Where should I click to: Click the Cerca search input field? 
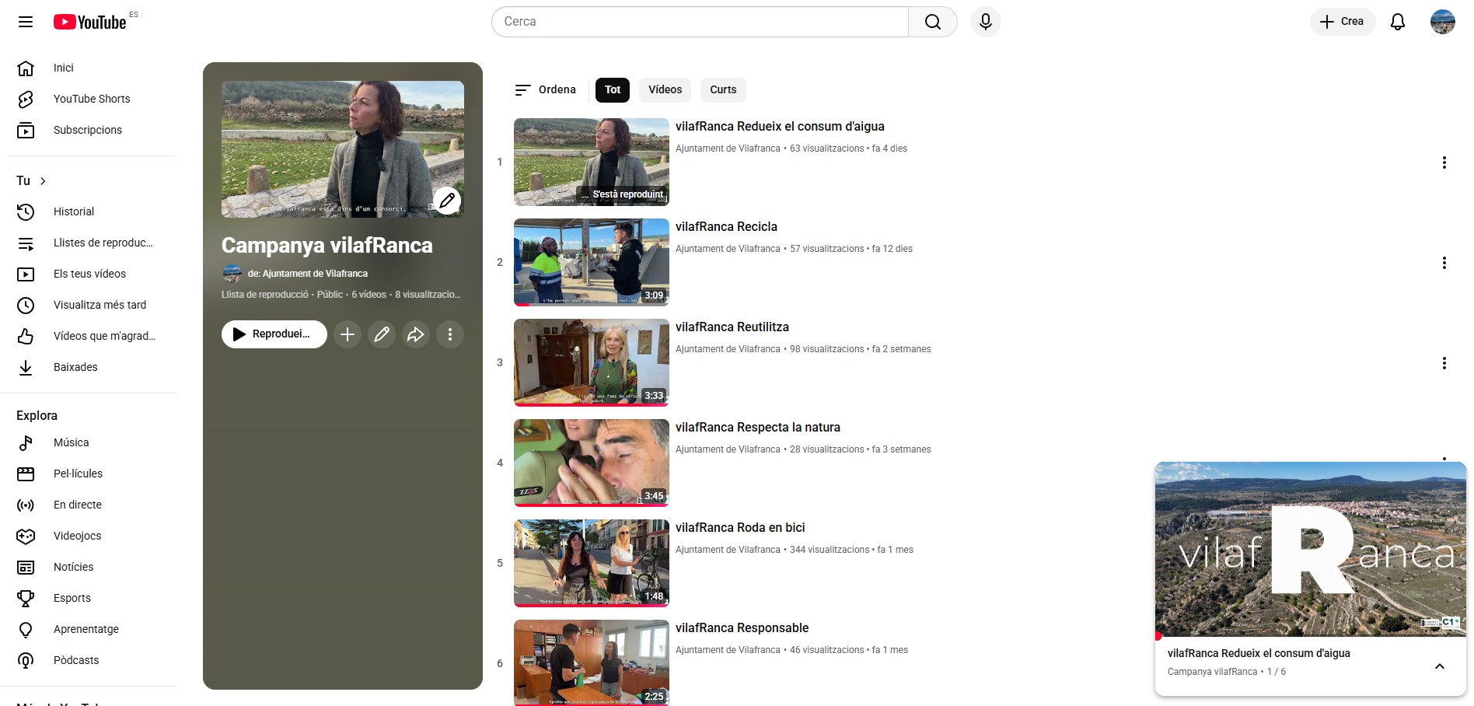pos(700,22)
